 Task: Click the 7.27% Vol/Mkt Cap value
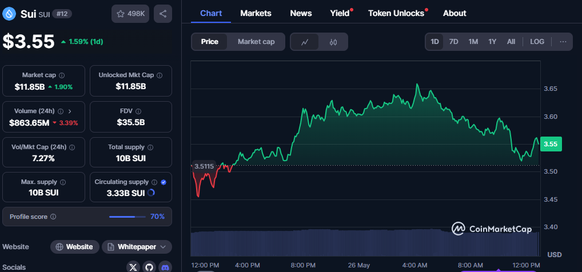(x=43, y=158)
